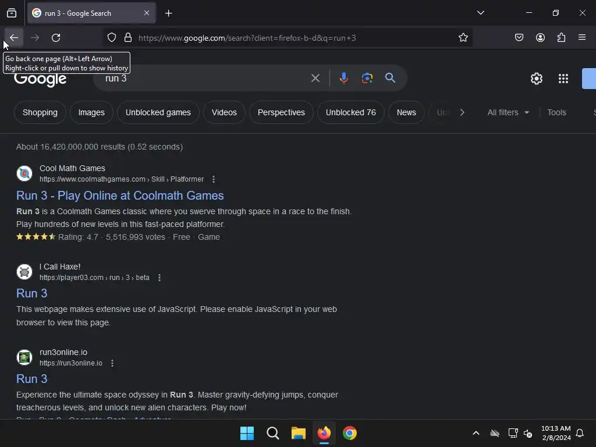Screen dimensions: 596x447
Task: Open the Firefox View icon
Action: tap(12, 13)
